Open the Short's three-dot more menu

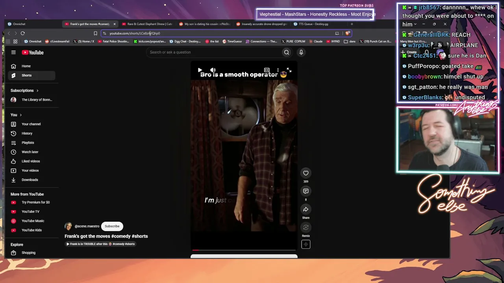tap(278, 70)
